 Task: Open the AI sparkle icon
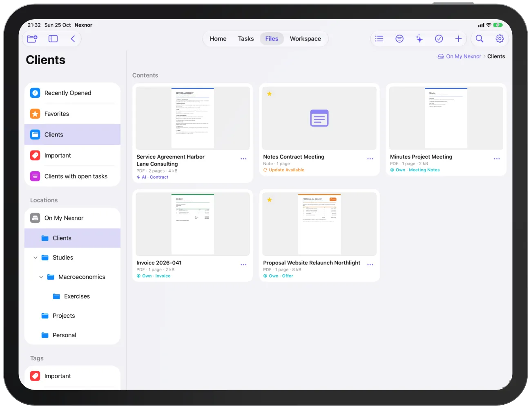pos(419,39)
